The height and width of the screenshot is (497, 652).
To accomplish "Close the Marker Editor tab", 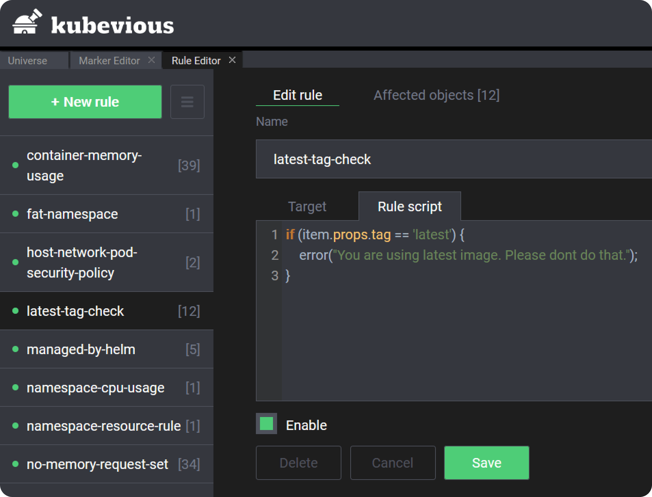I will click(x=152, y=60).
